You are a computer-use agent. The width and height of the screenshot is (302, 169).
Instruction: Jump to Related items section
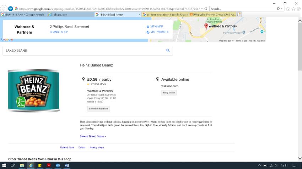67,147
